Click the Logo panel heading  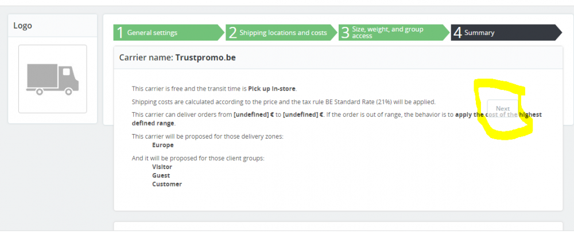tap(23, 26)
